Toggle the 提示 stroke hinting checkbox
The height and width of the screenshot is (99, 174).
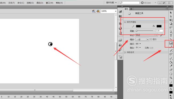[x=151, y=39]
